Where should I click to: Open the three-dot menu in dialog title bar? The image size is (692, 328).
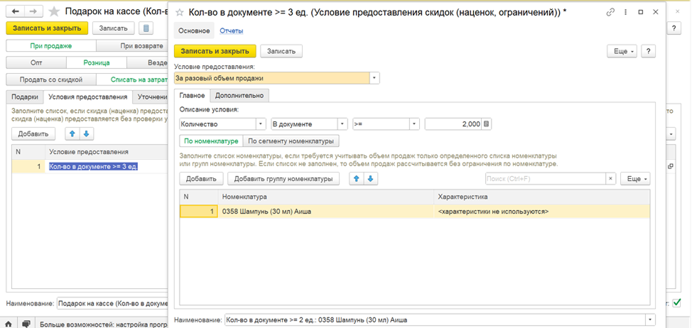point(626,12)
